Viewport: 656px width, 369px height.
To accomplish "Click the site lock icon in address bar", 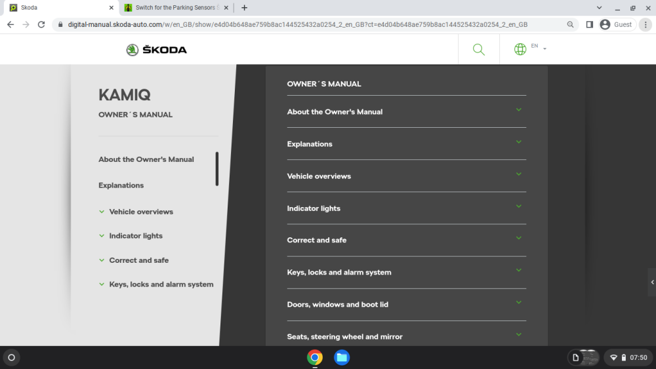I will coord(60,25).
